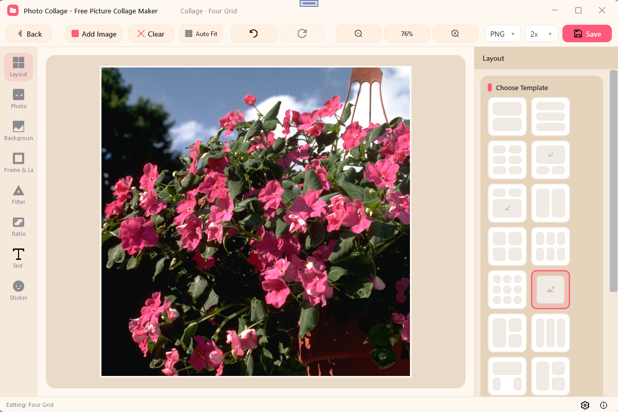Choose the two vertical columns template
Viewport: 618px width, 412px height.
551,203
